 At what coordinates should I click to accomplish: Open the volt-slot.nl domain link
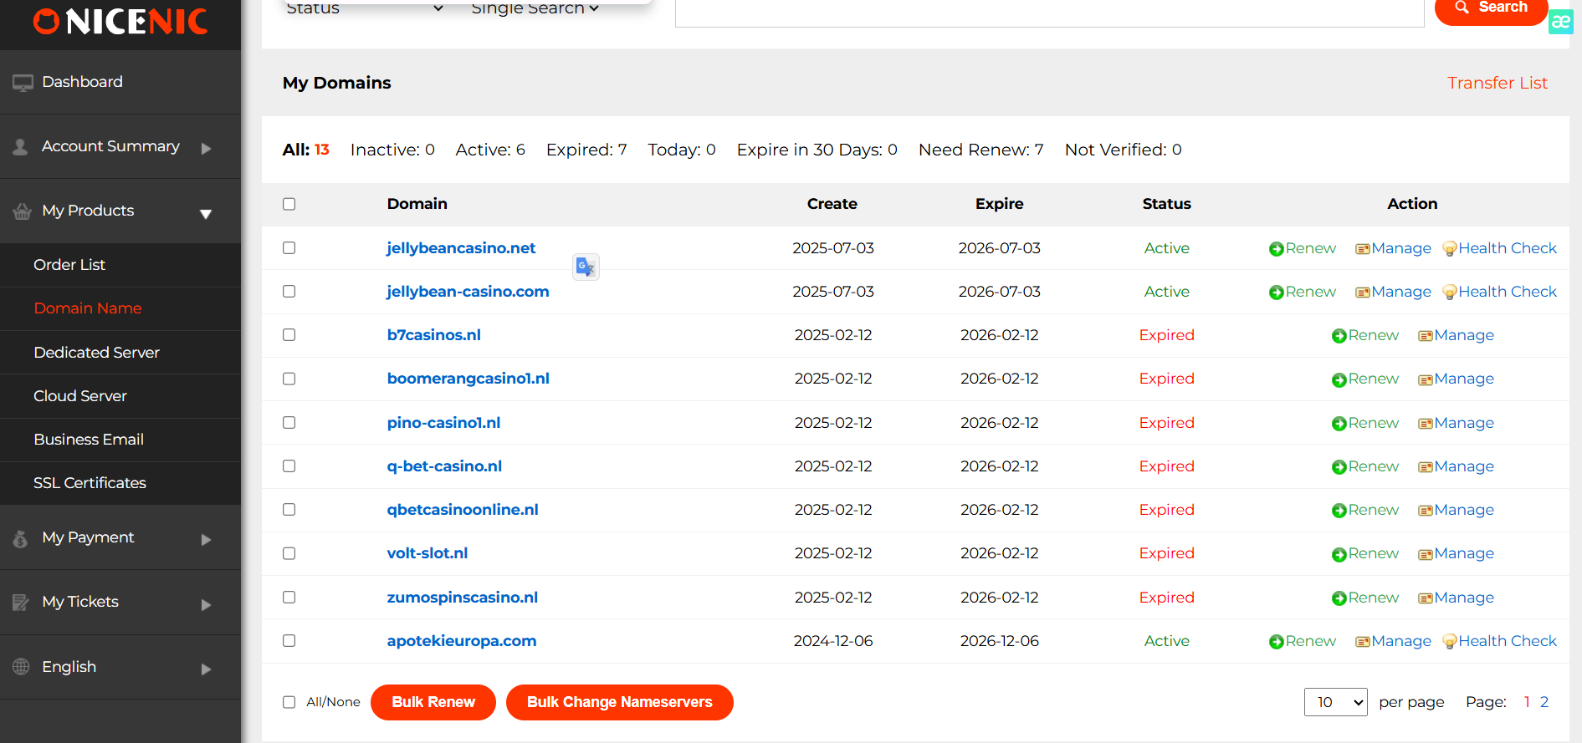pyautogui.click(x=427, y=553)
